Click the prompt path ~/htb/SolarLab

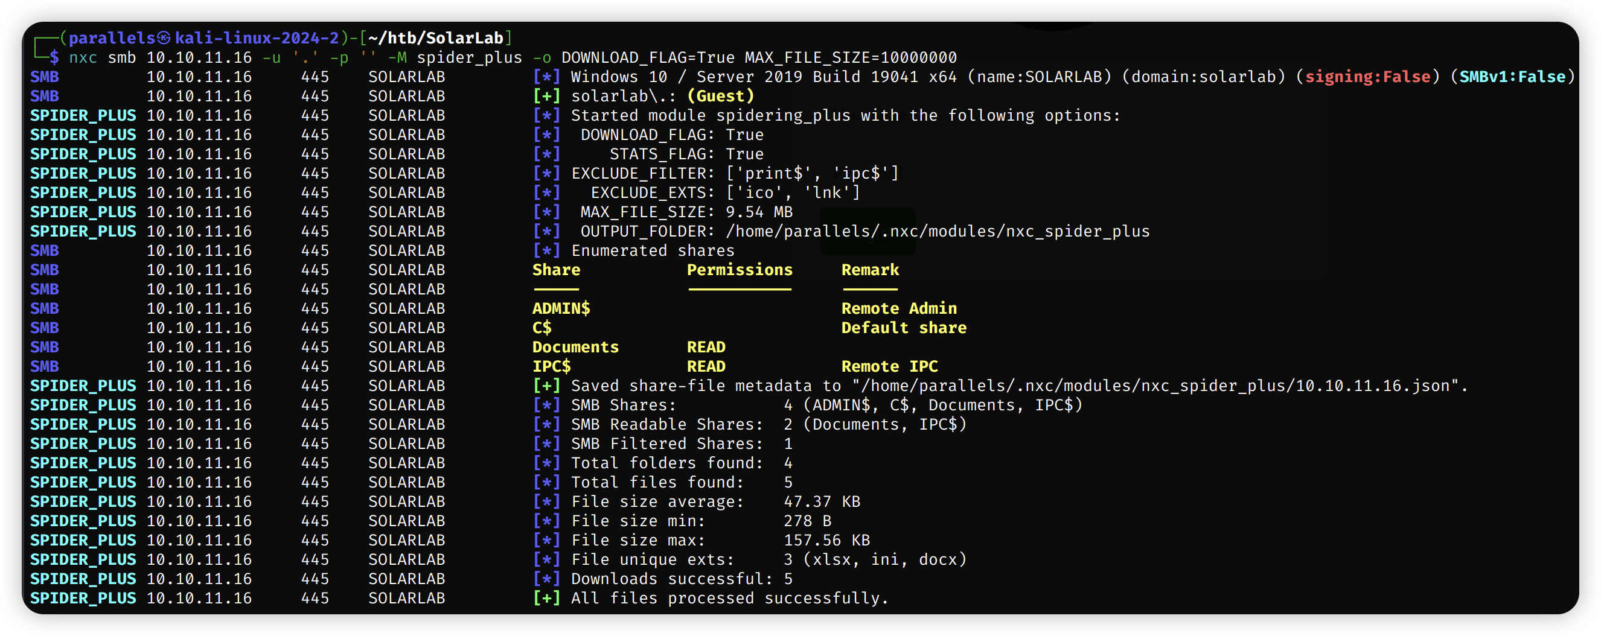(435, 38)
